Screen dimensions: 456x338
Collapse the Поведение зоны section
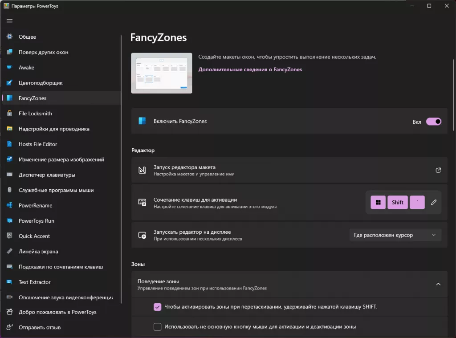pyautogui.click(x=438, y=284)
